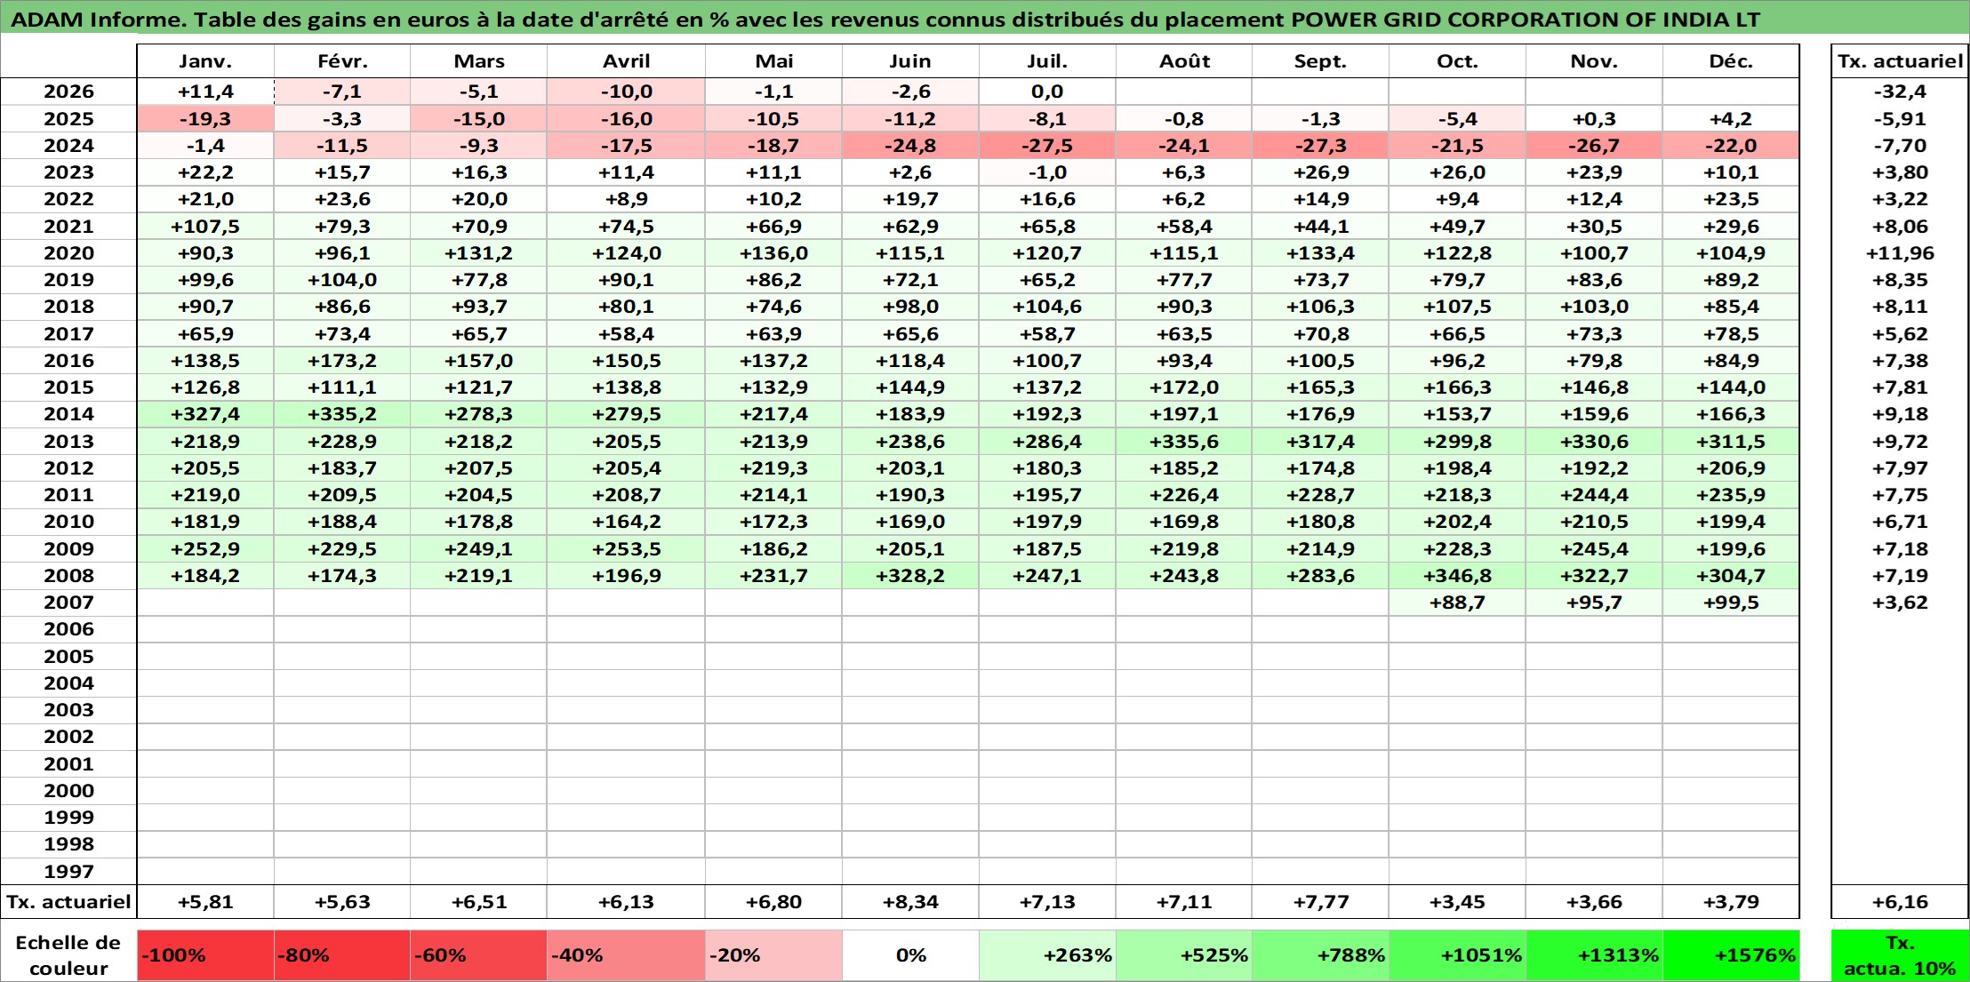Viewport: 1970px width, 982px height.
Task: Select the 2026 row label
Action: [68, 92]
